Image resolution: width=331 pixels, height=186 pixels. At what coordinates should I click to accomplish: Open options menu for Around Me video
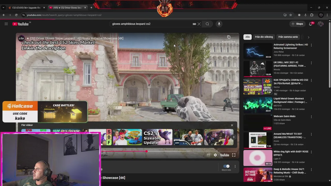311,134
